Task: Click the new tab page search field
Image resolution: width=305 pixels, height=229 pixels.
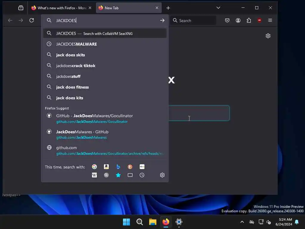Action: pyautogui.click(x=199, y=113)
